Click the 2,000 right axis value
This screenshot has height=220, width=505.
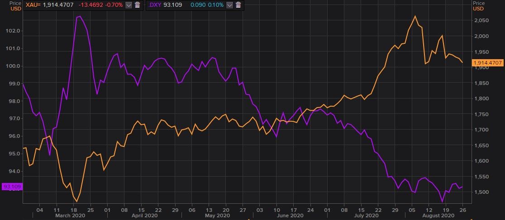pyautogui.click(x=481, y=36)
